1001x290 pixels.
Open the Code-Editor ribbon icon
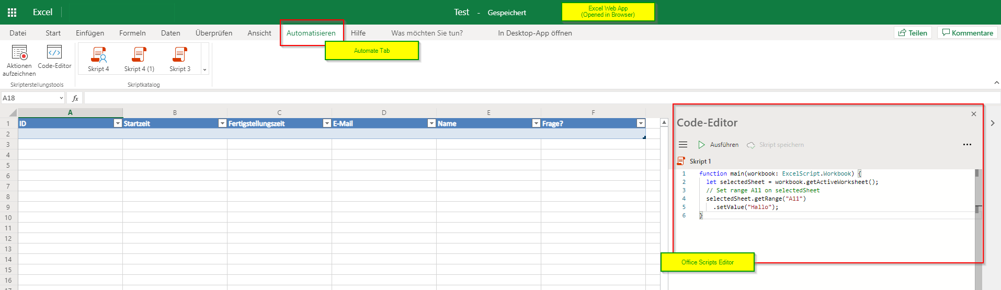click(54, 52)
